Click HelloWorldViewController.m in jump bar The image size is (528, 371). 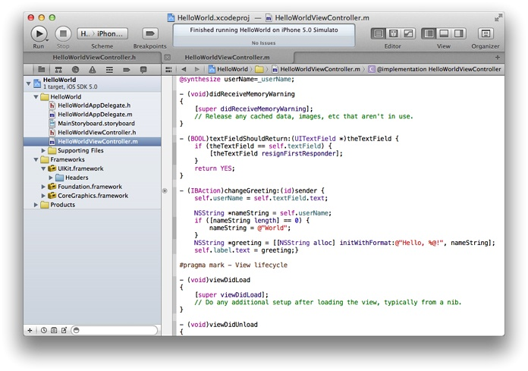316,69
